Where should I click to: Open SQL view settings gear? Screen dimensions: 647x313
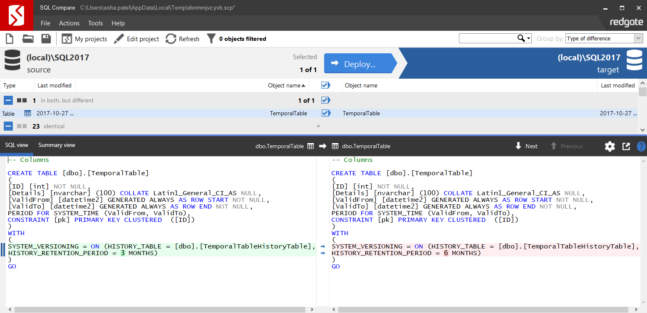[x=610, y=146]
